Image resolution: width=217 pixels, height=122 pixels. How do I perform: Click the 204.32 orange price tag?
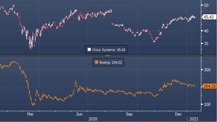point(209,86)
